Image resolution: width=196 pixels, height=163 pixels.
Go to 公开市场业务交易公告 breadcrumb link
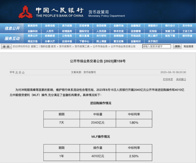click(123, 46)
